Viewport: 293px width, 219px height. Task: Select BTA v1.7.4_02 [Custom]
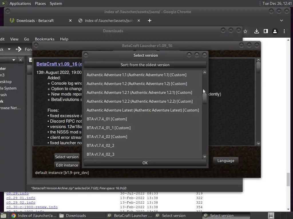click(143, 137)
